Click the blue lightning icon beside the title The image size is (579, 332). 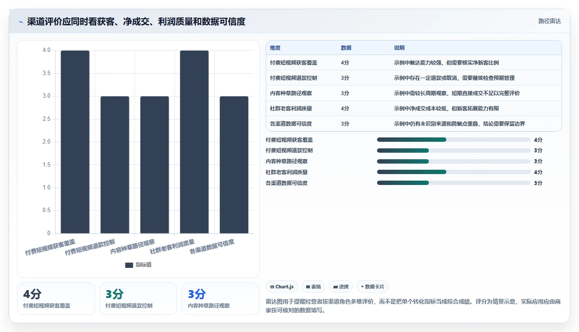click(x=21, y=21)
